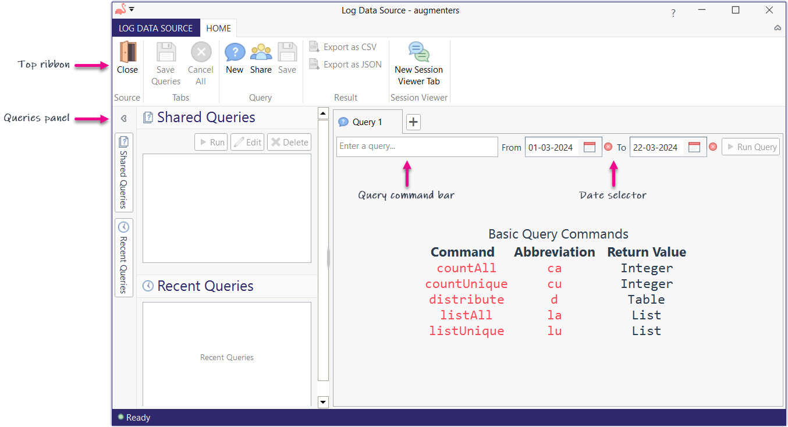Add a new query tab with plus button
Screen dimensions: 788x427
pos(413,122)
